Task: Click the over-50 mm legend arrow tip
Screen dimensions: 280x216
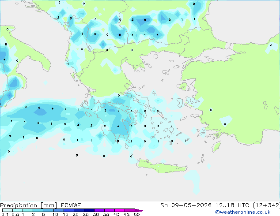Action: coord(140,210)
